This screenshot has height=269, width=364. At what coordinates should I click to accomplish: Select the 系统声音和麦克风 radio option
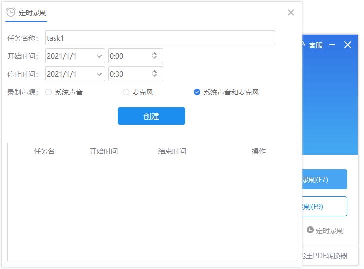point(197,92)
